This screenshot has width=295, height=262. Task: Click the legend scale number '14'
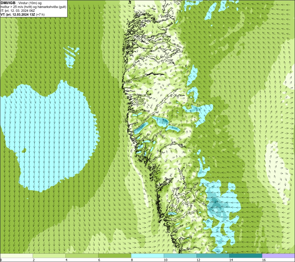231,260
